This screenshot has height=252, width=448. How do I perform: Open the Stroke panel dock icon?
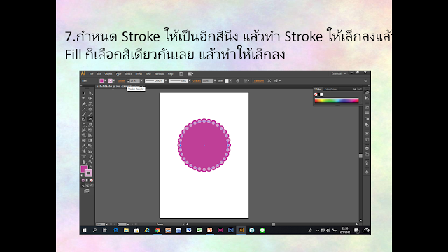tap(367, 113)
